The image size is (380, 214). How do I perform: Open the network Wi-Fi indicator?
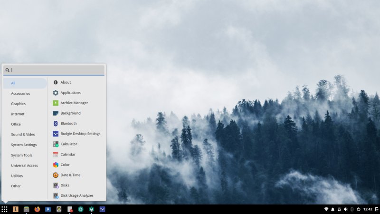(326, 209)
